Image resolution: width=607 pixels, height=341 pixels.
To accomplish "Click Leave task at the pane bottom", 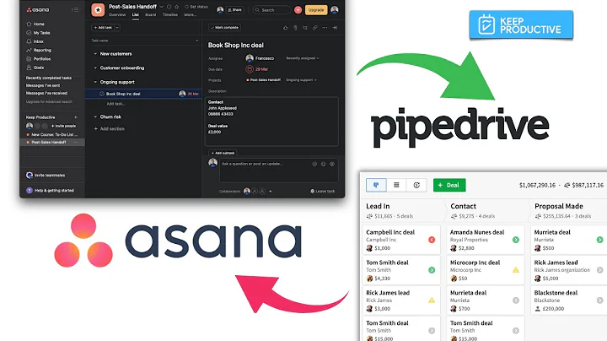I will [322, 191].
